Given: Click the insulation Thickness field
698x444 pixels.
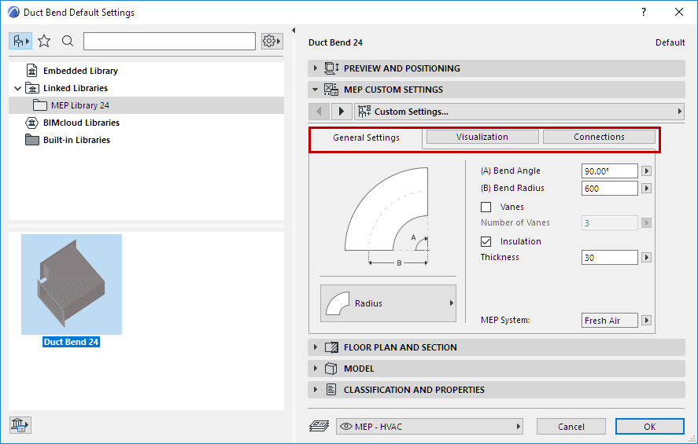Looking at the screenshot, I should click(x=609, y=258).
